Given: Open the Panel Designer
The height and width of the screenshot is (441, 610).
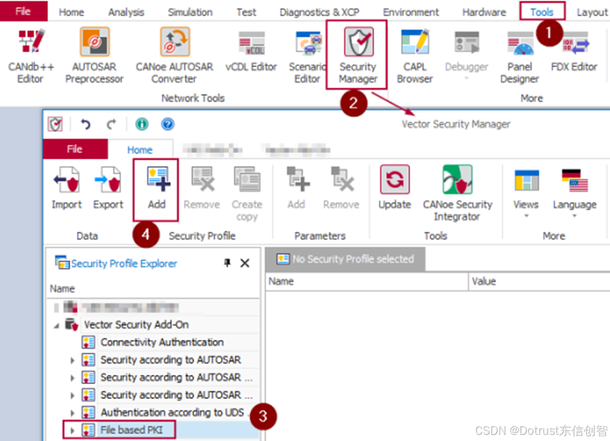Looking at the screenshot, I should pyautogui.click(x=520, y=57).
